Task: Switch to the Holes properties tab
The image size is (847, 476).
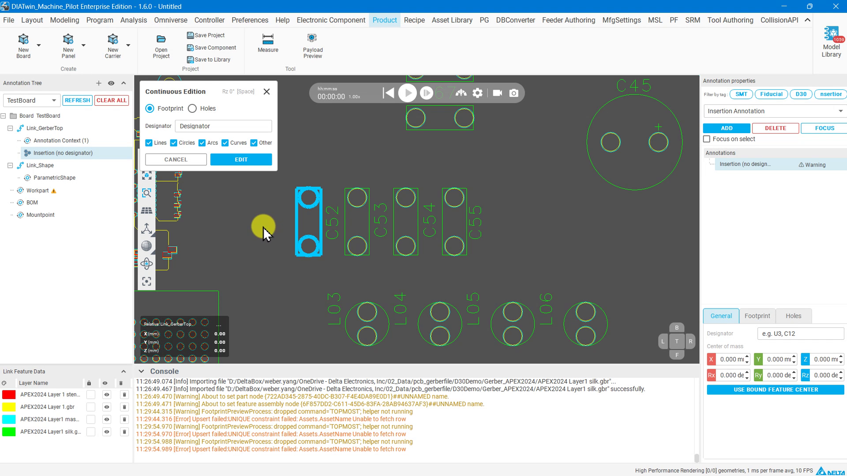Action: click(793, 316)
